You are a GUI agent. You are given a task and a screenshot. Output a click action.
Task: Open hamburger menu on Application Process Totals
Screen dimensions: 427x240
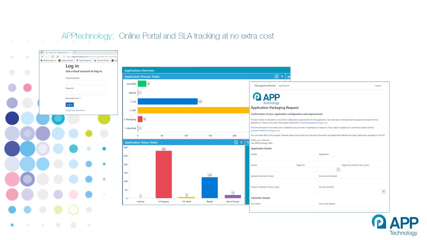tap(282, 77)
